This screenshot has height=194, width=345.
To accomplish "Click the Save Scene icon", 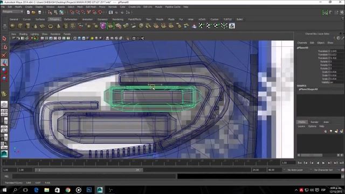I will [39, 12].
